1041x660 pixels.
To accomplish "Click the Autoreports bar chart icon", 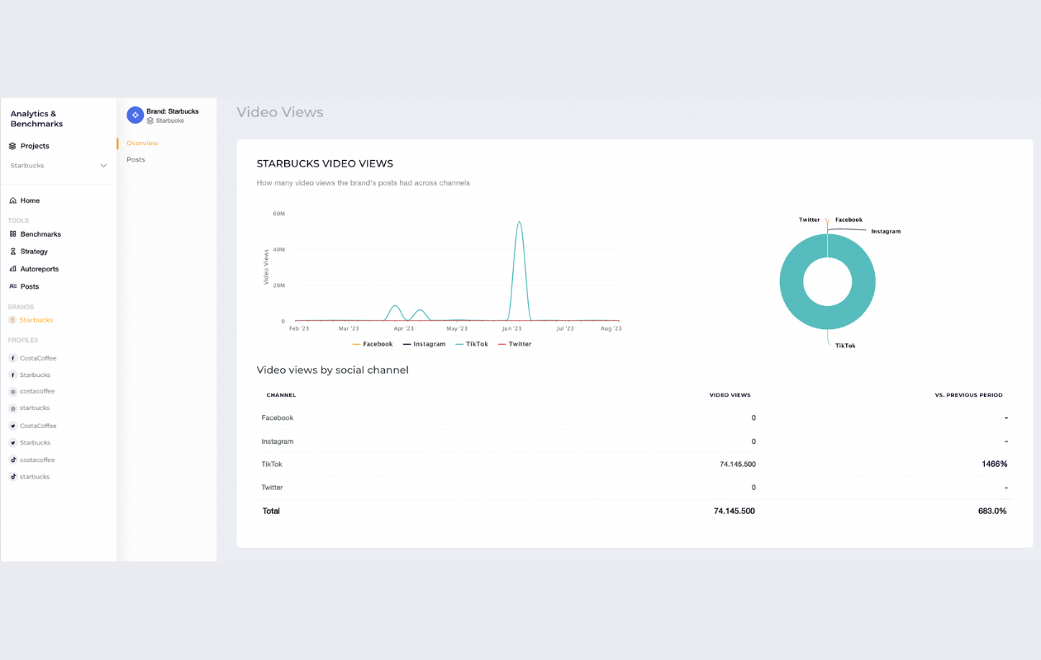I will point(12,269).
